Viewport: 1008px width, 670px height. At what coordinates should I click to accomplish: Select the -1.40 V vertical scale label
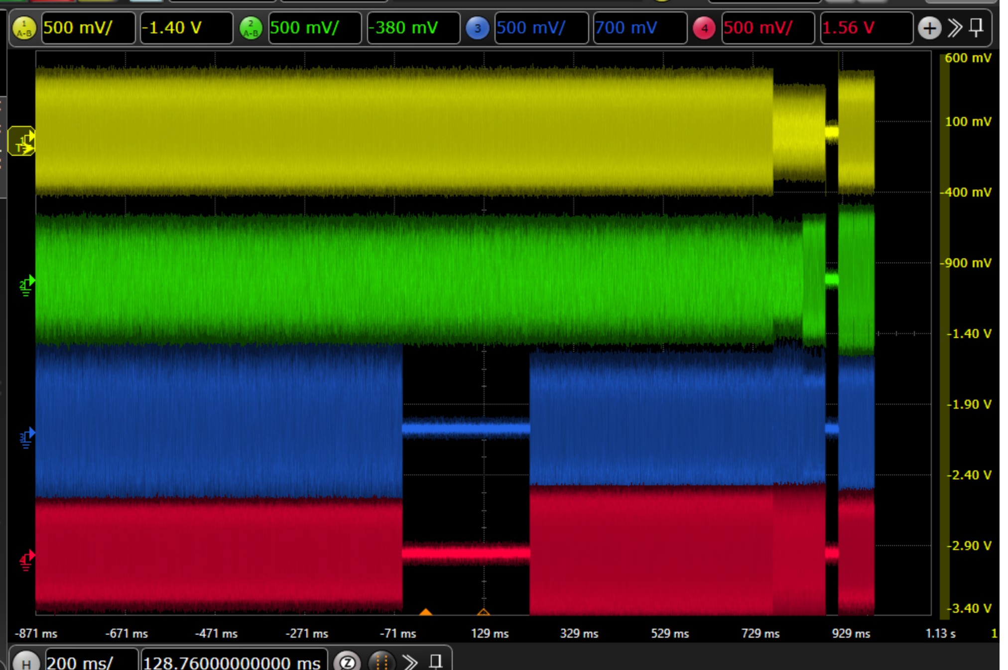tap(968, 334)
